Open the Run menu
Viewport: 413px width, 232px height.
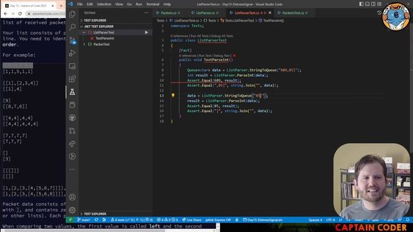click(139, 4)
